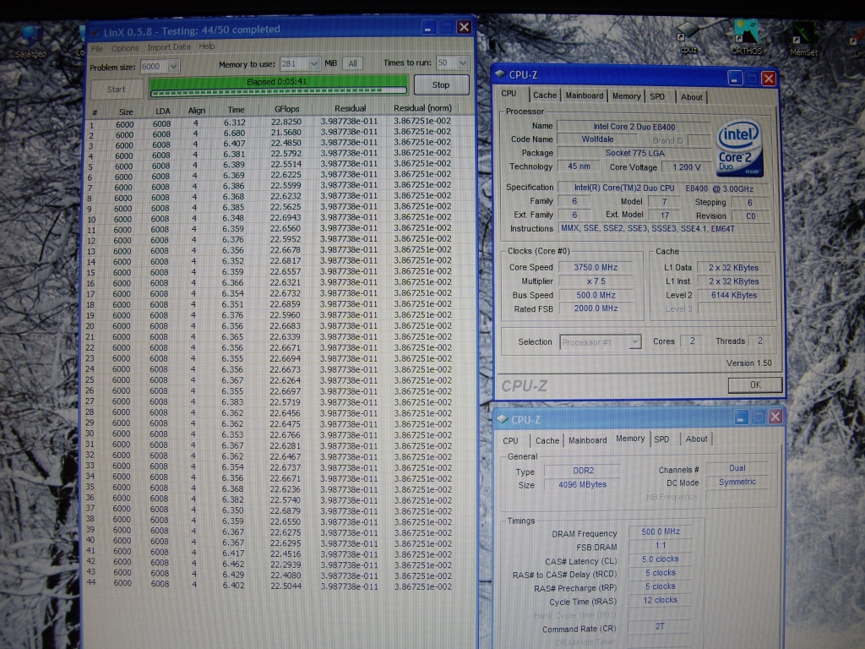Open the Options menu in LinX
Screen dimensions: 865x649
click(125, 48)
